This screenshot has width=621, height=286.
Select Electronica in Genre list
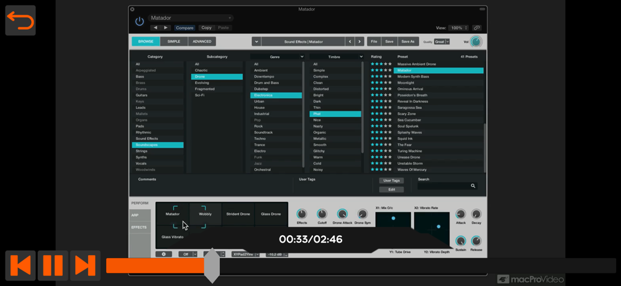[x=276, y=95]
